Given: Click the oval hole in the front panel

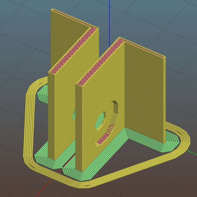Looking at the screenshot, I should [x=100, y=121].
